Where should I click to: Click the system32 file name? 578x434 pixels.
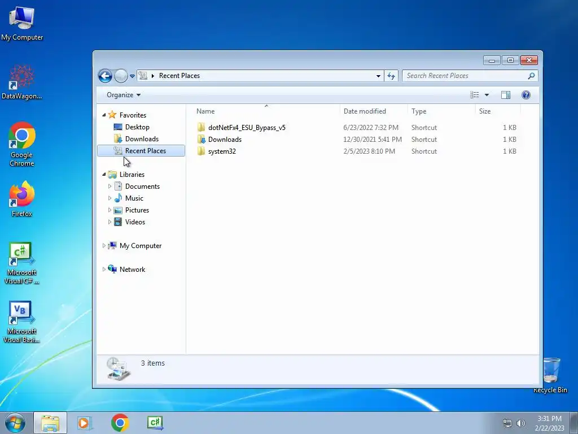[x=222, y=151]
